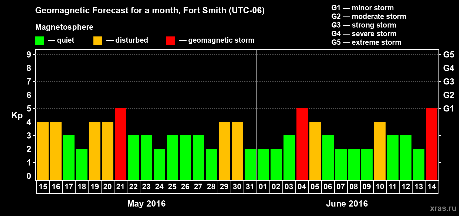Viewport: 459px width, 216px height.
Task: Click the green bar for May 26
Action: click(x=185, y=158)
